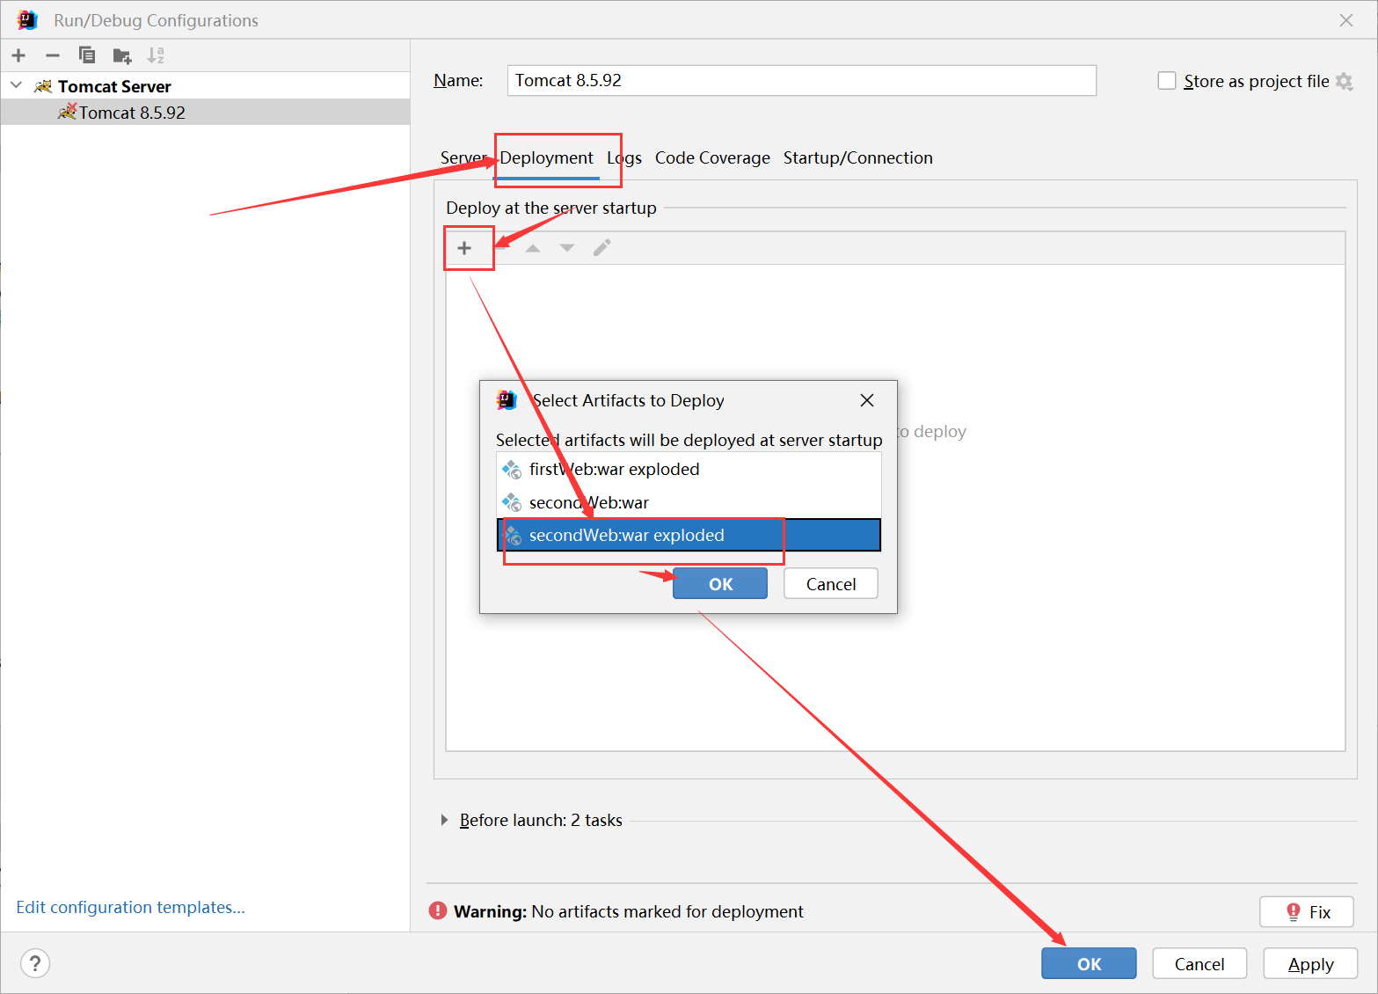Move deployment item down arrow
Screen dimensions: 1378x994
tap(567, 248)
